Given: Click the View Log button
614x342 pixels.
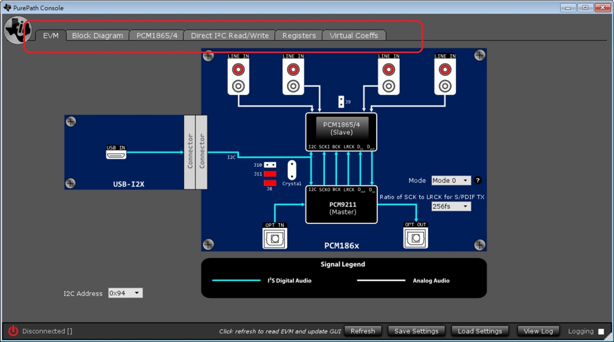Looking at the screenshot, I should coord(538,331).
